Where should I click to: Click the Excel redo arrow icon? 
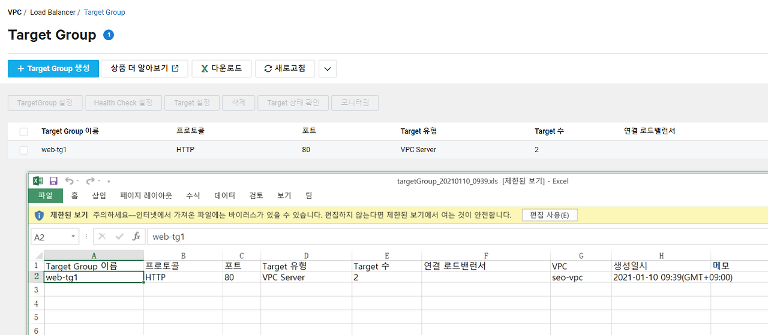90,181
